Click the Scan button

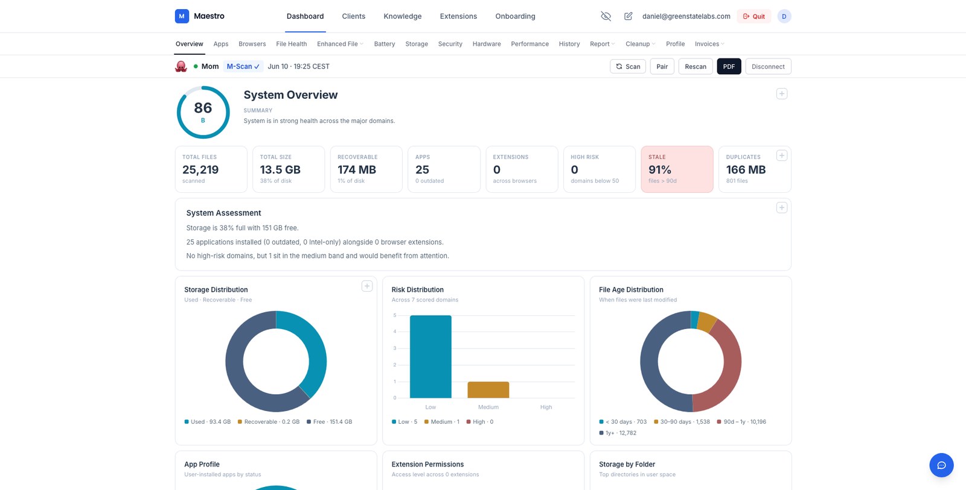click(628, 66)
